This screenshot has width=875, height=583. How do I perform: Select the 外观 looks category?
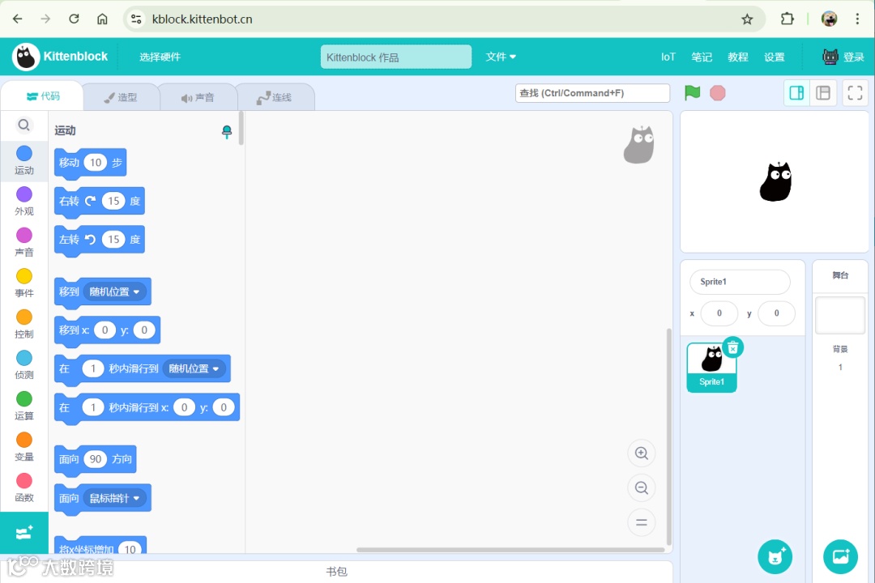pyautogui.click(x=24, y=202)
